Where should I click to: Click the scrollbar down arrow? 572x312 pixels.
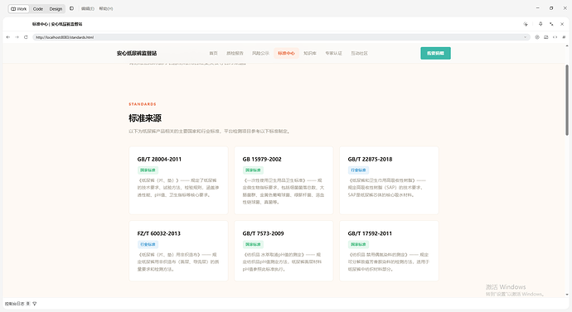(x=567, y=295)
